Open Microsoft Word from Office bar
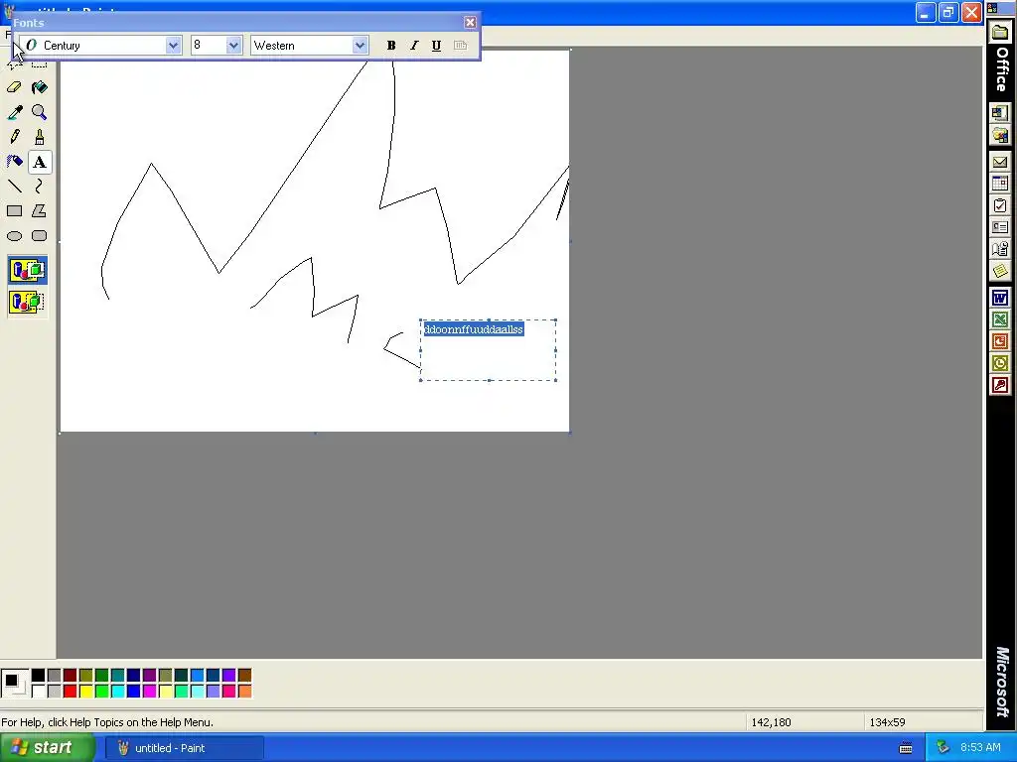 [1000, 298]
